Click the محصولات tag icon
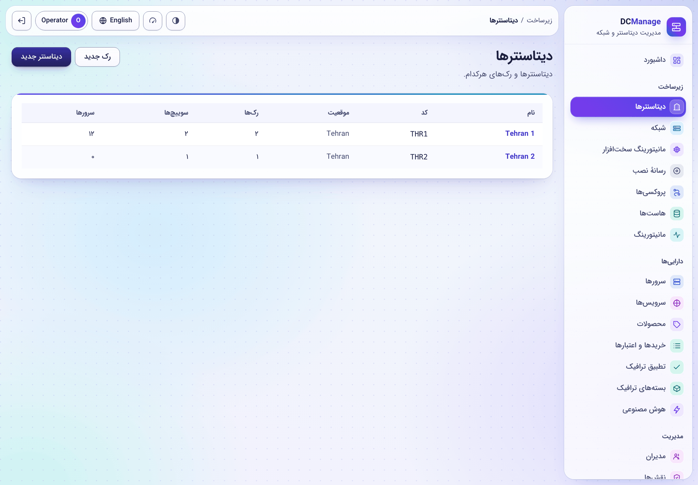The width and height of the screenshot is (698, 485). click(x=677, y=324)
